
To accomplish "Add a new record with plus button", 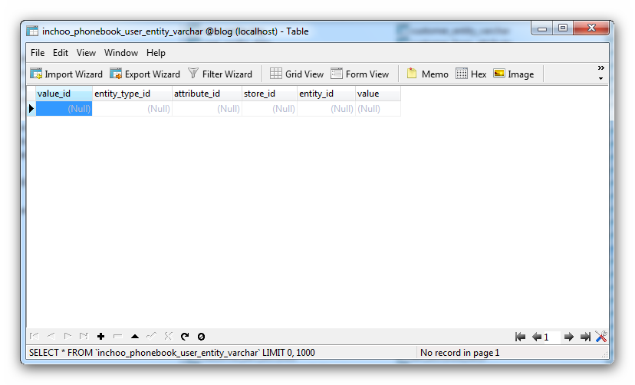I will [x=100, y=337].
